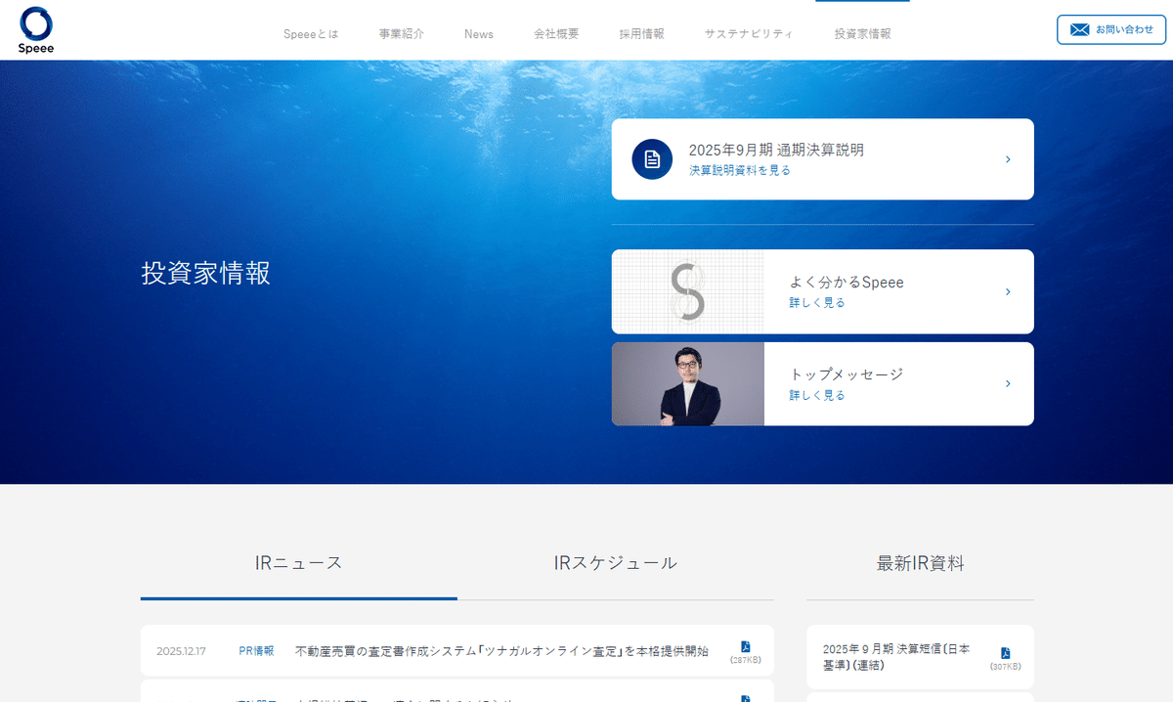Open the サステナビリティ menu item
The width and height of the screenshot is (1173, 702).
click(749, 32)
